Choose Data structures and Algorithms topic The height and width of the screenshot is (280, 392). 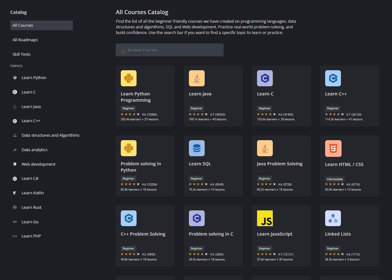50,135
